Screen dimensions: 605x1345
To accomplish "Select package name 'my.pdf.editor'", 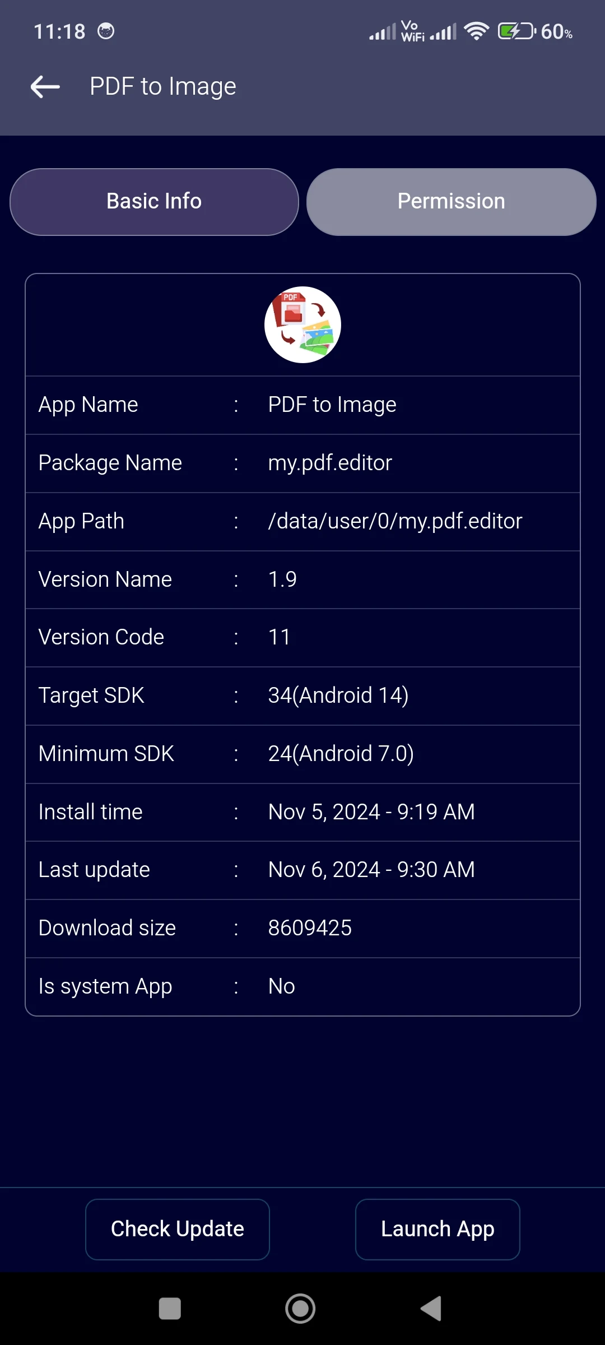I will [330, 463].
